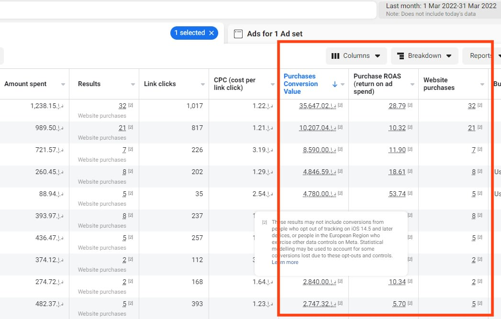Click link clicks value 817
Viewport: 501px width, 319px height.
click(197, 128)
